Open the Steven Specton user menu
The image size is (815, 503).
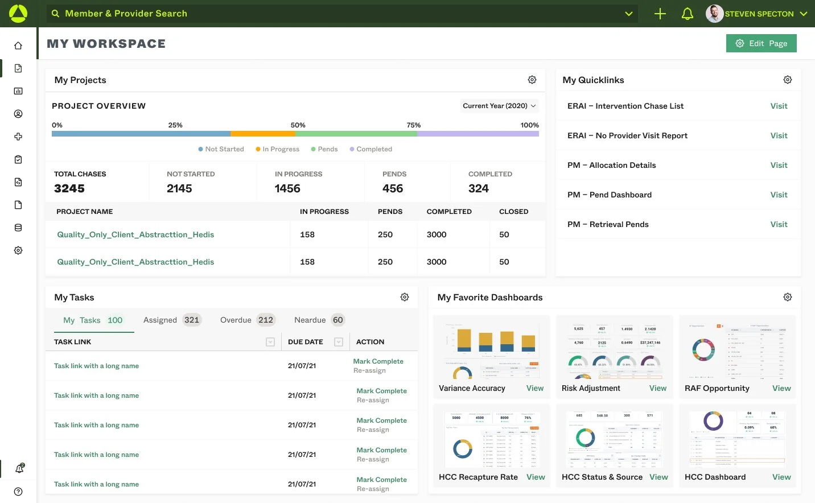click(x=756, y=14)
